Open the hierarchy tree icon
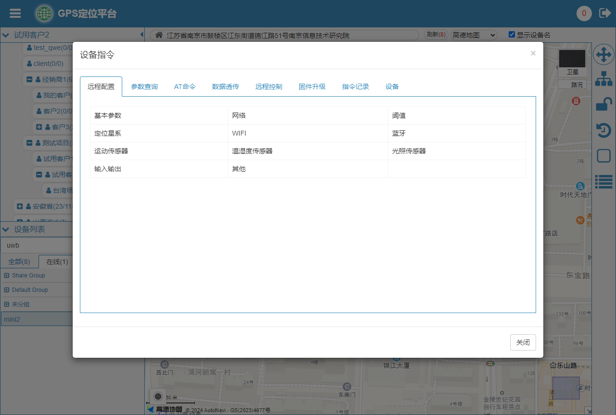The width and height of the screenshot is (616, 415). [603, 79]
